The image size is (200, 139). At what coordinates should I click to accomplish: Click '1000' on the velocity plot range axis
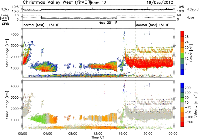click(x=14, y=120)
